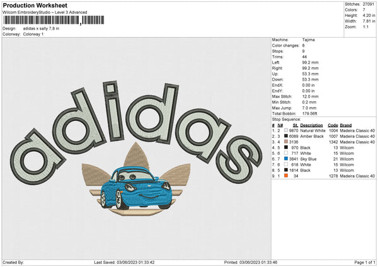
Task: Click the 'Natural White' description
Action: pos(313,130)
